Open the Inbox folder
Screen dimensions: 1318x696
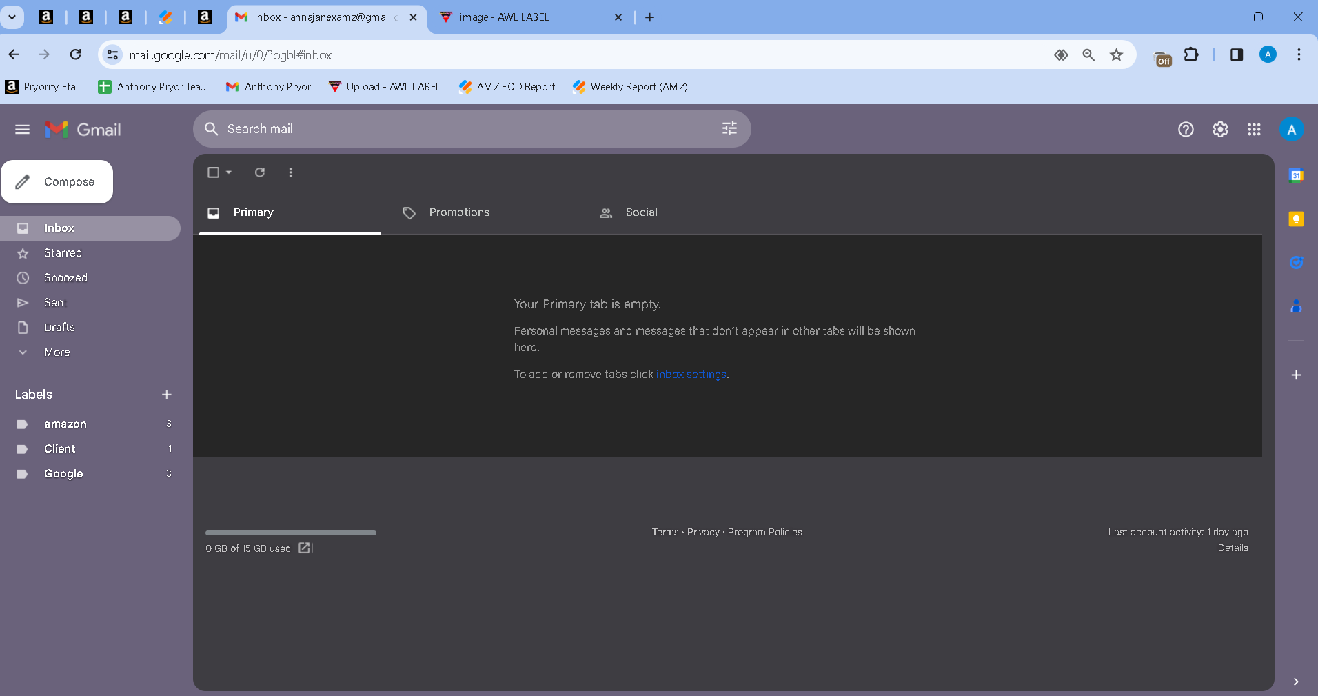coord(90,228)
